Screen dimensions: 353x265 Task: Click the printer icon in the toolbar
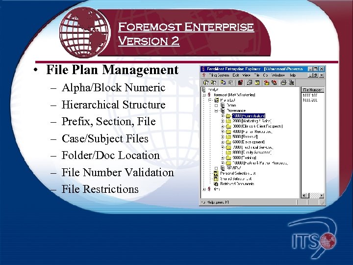coord(284,83)
